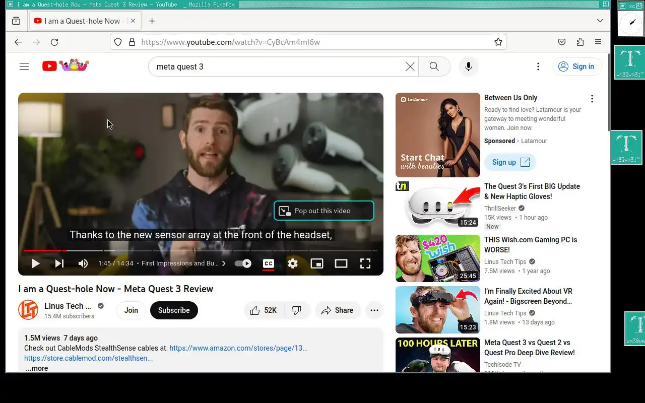Screen dimensions: 645x403
Task: Open Linus Tech channel name link
Action: click(68, 306)
